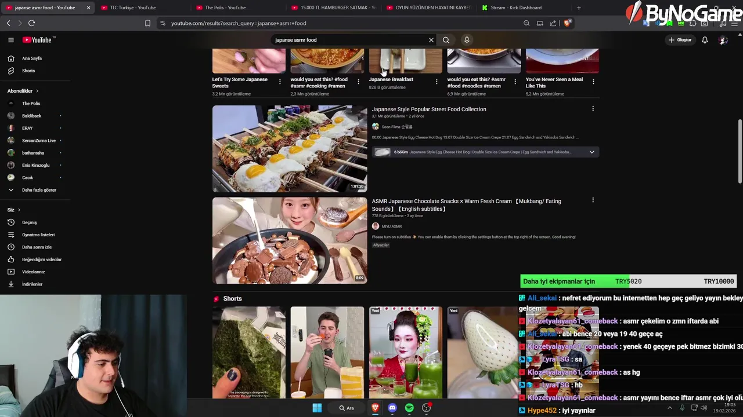Expand the Abonelikler section
The height and width of the screenshot is (417, 743).
[x=23, y=91]
